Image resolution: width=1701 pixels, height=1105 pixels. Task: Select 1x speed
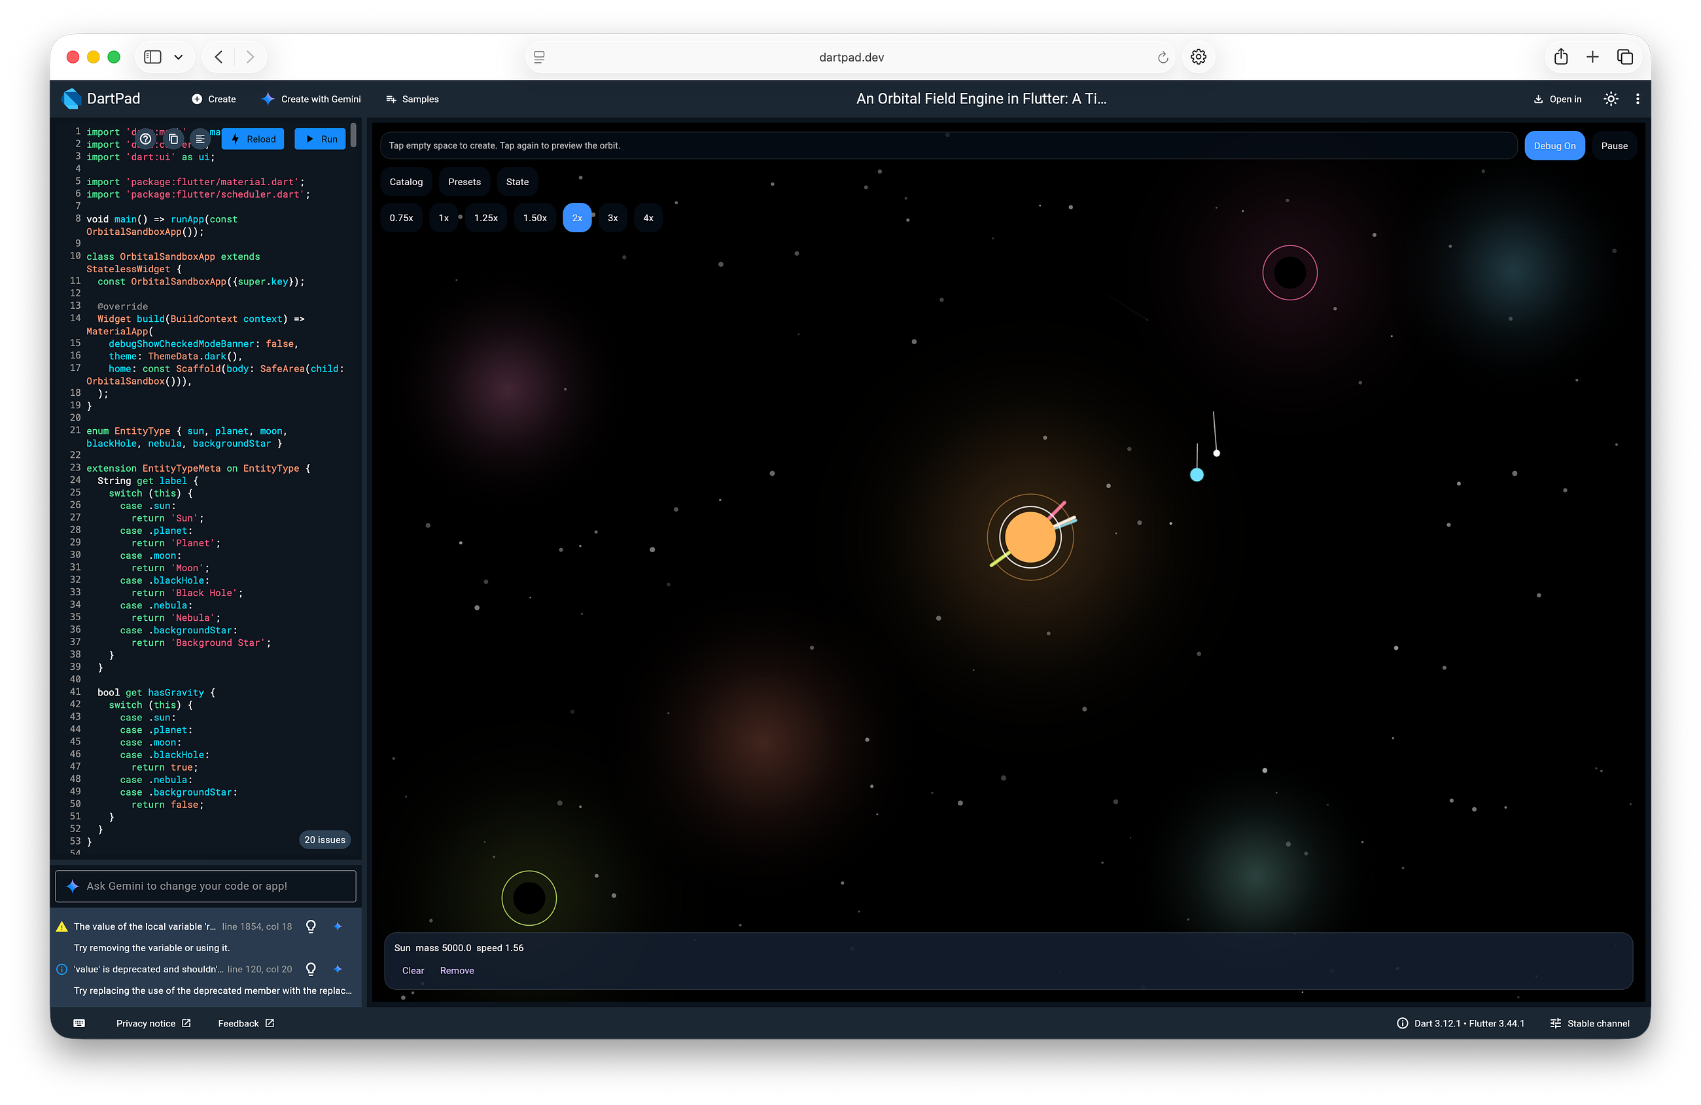pos(443,218)
